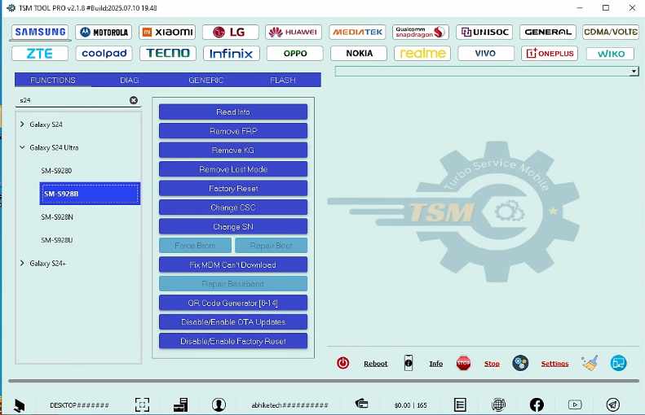
Task: Select model SM-S9280
Action: point(56,171)
